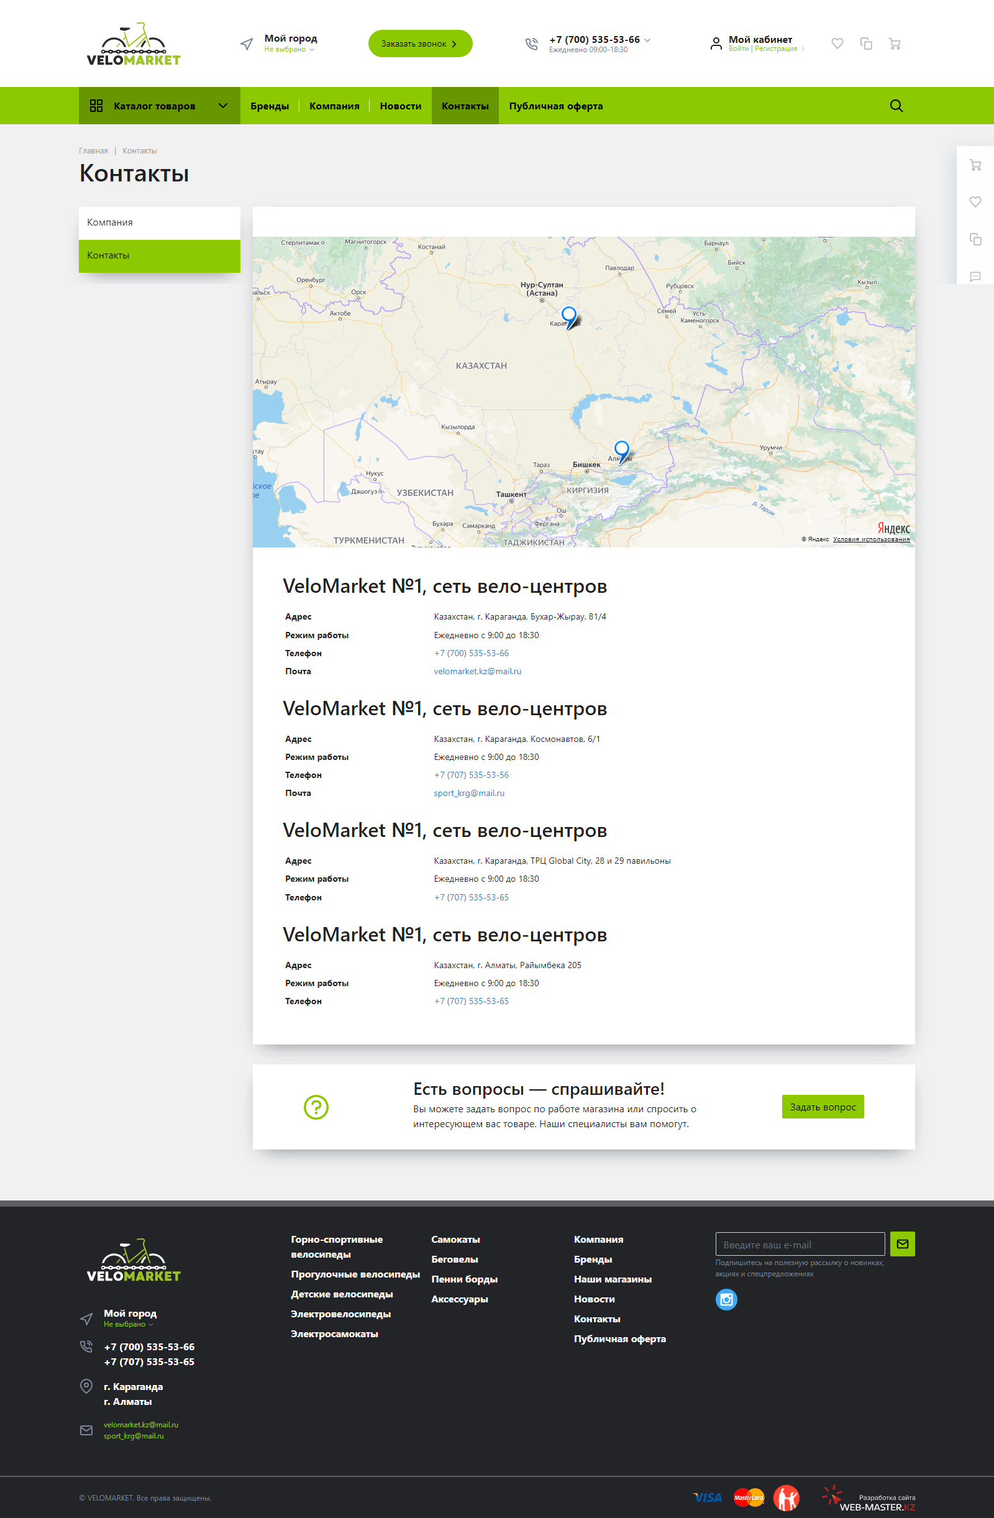Open footer 'Публичная оферта' link
This screenshot has width=994, height=1518.
click(x=619, y=1339)
